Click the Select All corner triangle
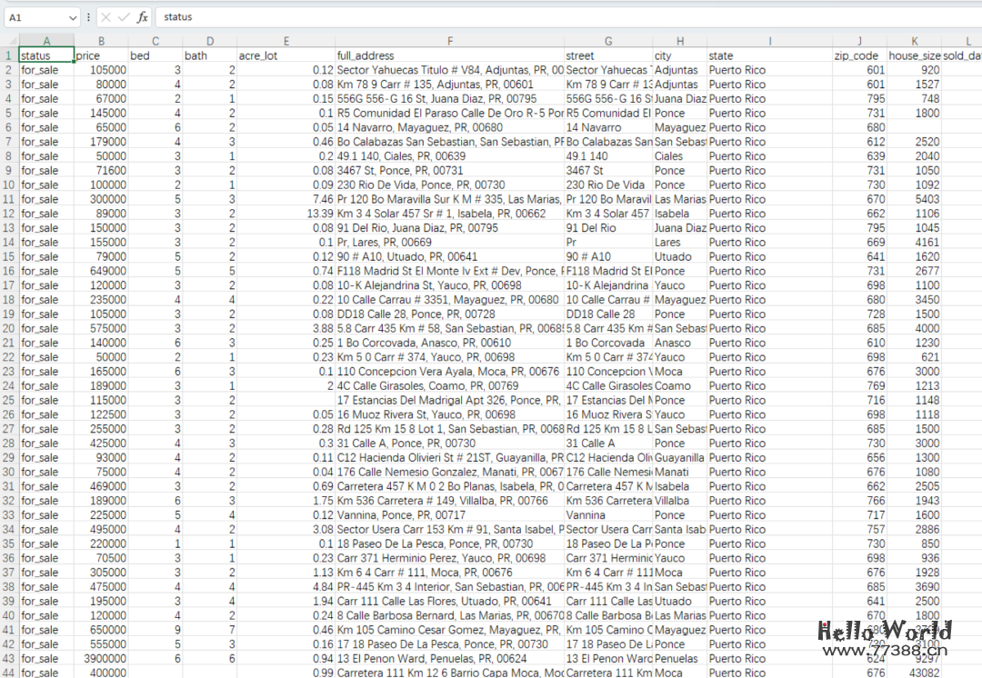Screen dimensions: 982x678 coord(9,41)
